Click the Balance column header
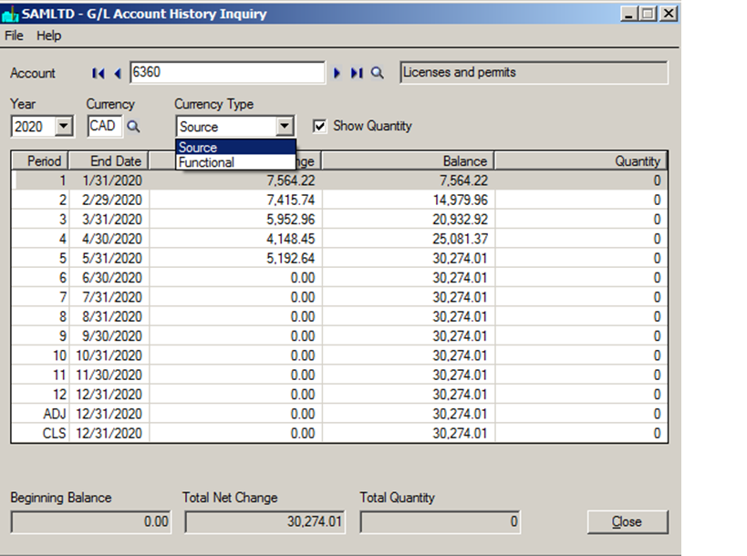Image resolution: width=747 pixels, height=556 pixels. [408, 161]
